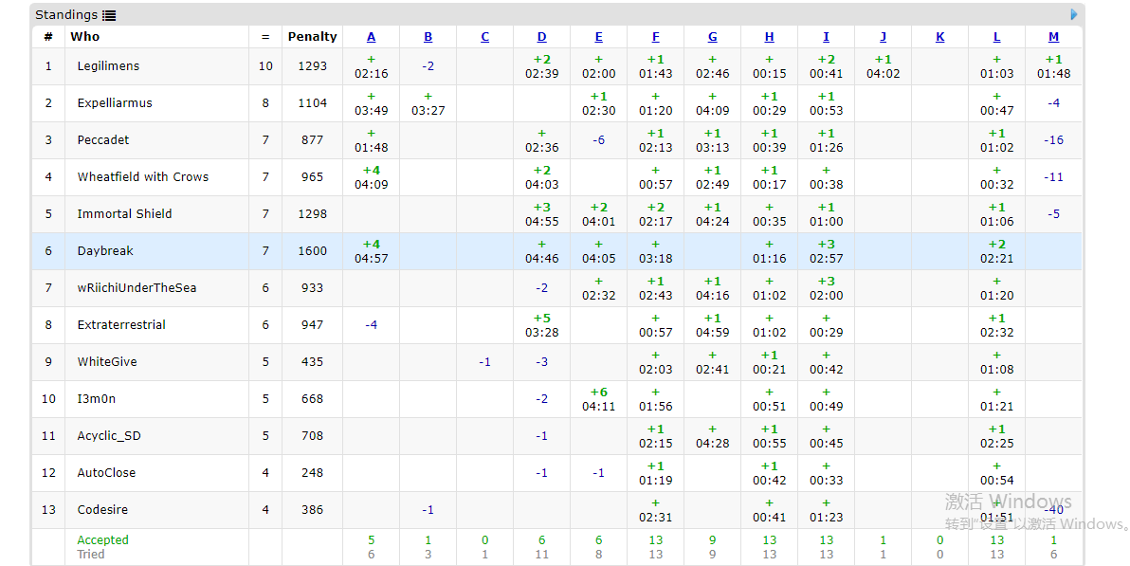Open problem A column link
The height and width of the screenshot is (566, 1130).
tap(371, 37)
